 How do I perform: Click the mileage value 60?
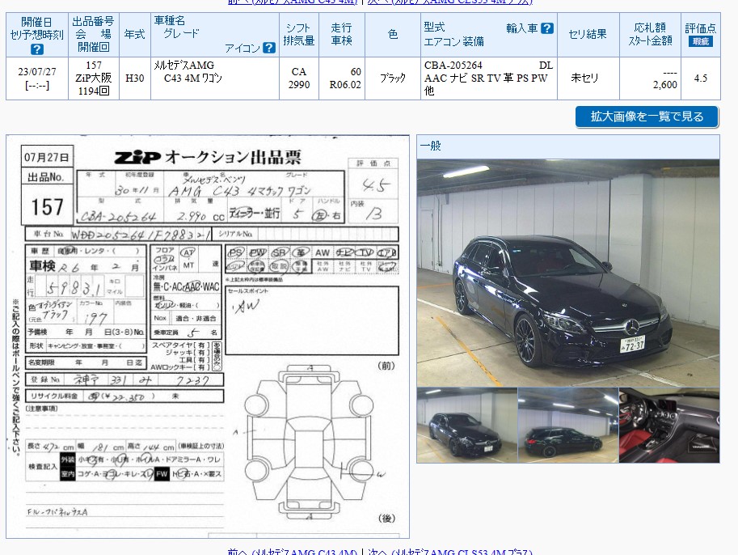(356, 72)
